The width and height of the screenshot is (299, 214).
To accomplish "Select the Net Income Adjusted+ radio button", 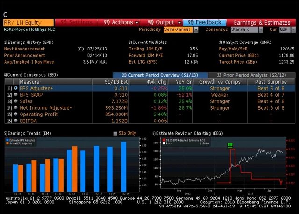I will click(x=16, y=108).
